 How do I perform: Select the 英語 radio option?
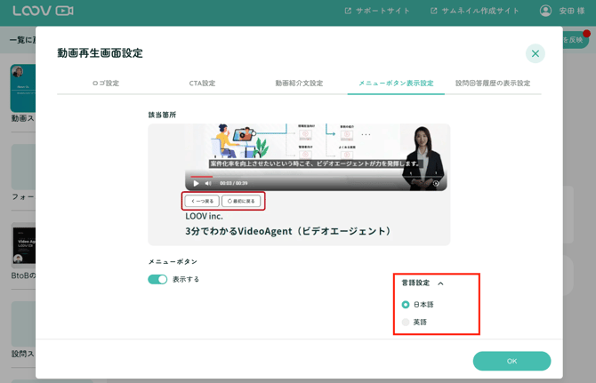coord(406,322)
